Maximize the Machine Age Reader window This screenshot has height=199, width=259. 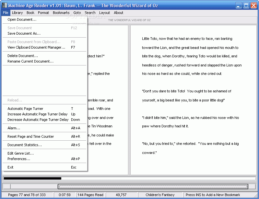click(246, 6)
